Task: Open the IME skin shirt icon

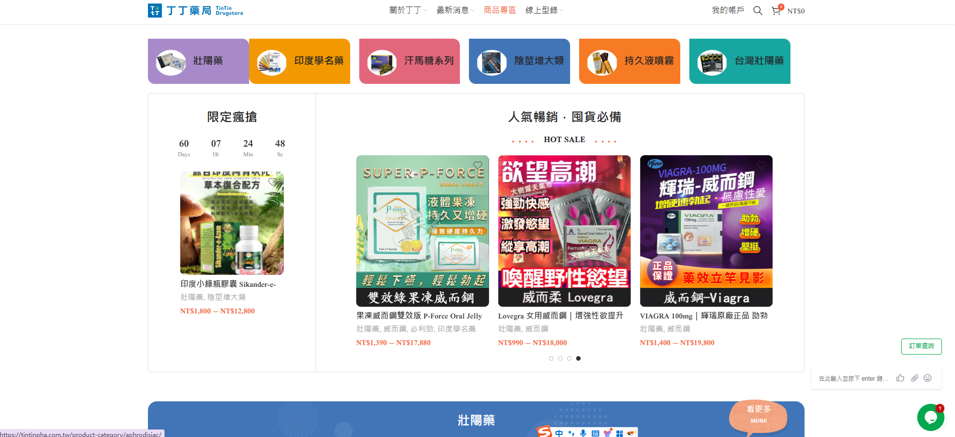Action: pyautogui.click(x=608, y=433)
